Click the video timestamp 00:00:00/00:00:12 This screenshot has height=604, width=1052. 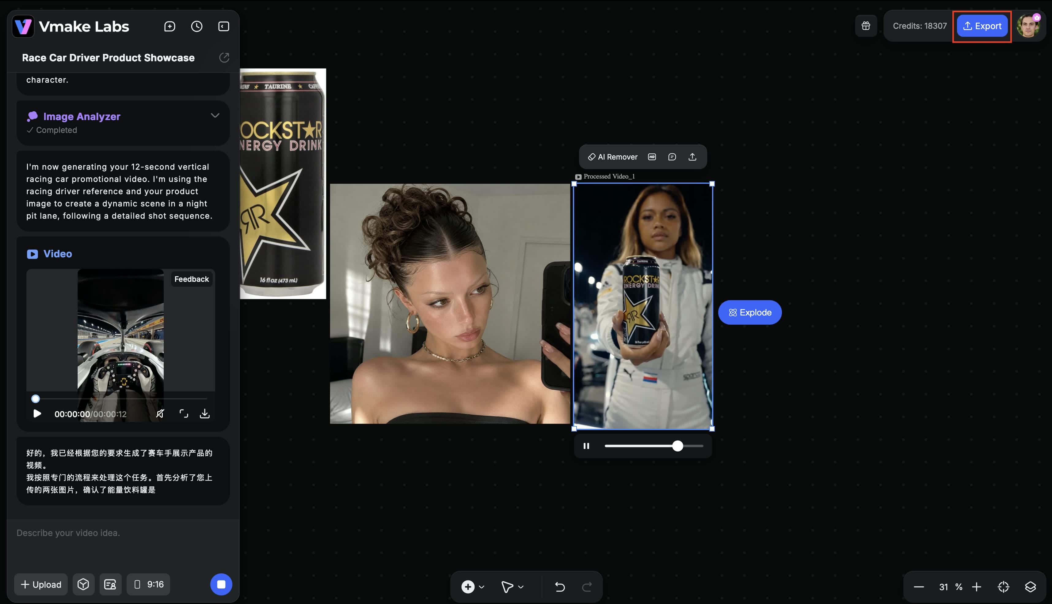coord(90,414)
